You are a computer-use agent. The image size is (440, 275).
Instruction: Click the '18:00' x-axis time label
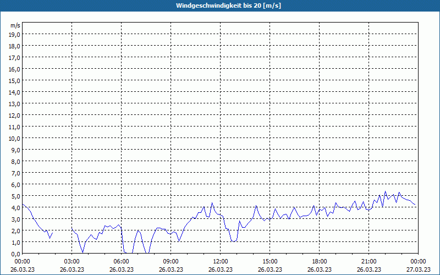(x=320, y=262)
